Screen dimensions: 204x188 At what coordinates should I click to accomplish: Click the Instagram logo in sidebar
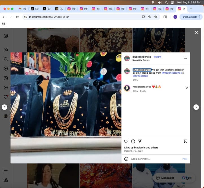[6, 36]
